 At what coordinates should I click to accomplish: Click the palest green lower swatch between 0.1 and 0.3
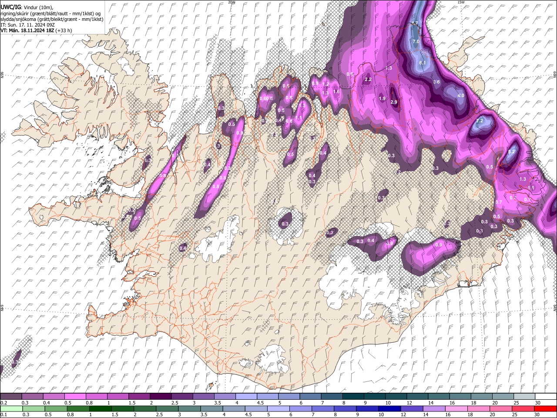(x=11, y=409)
